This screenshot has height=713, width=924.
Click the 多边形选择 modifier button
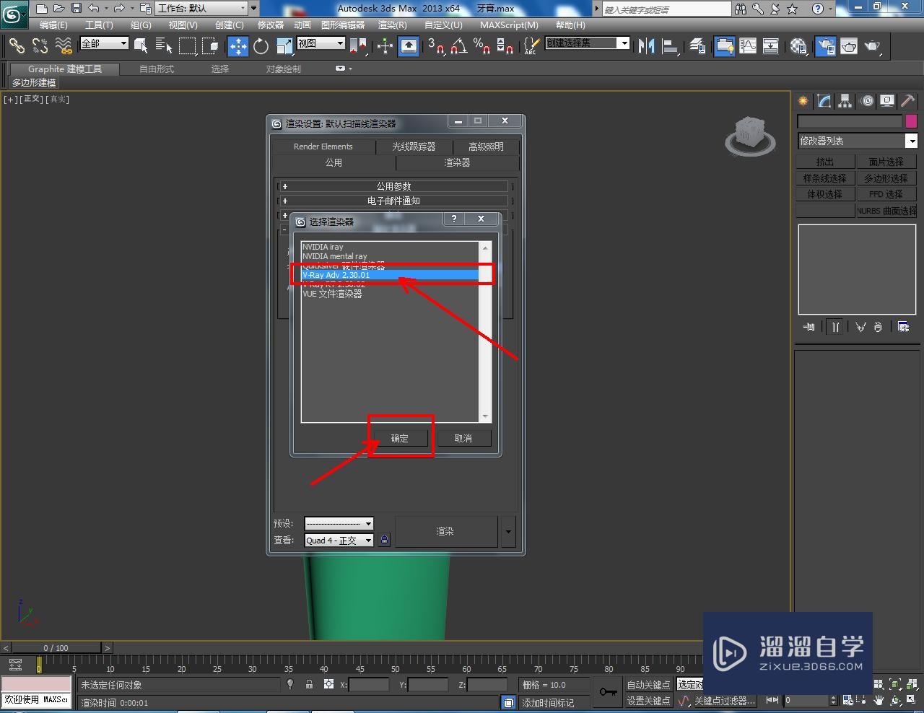[886, 178]
